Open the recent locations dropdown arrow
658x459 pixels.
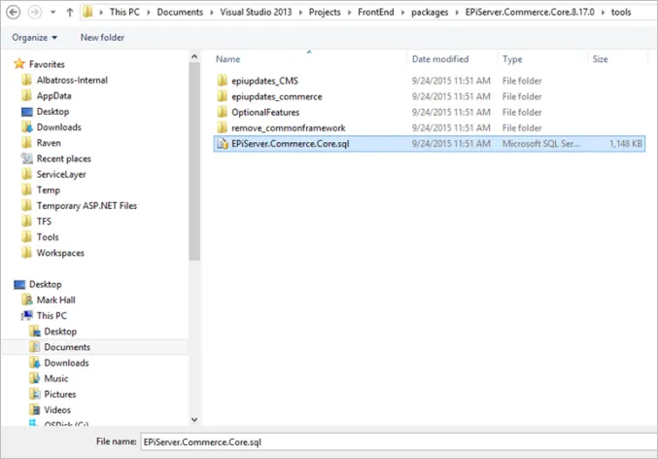point(52,13)
